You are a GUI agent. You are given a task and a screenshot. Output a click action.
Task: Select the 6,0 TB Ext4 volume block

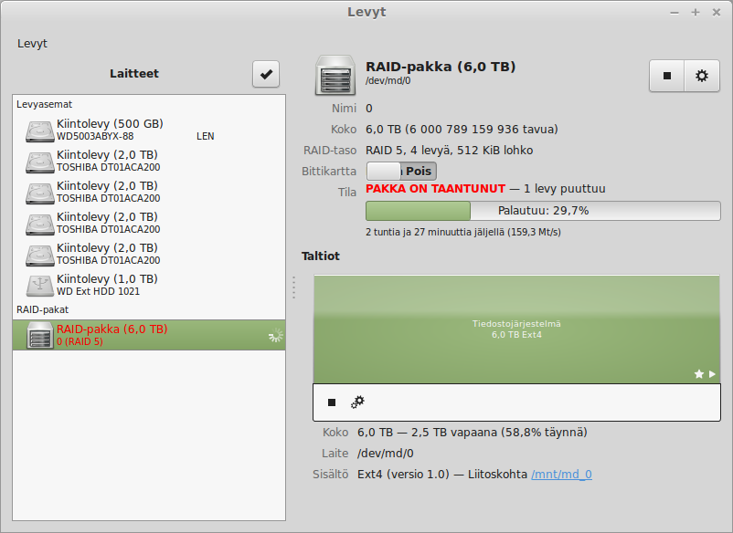pos(516,329)
